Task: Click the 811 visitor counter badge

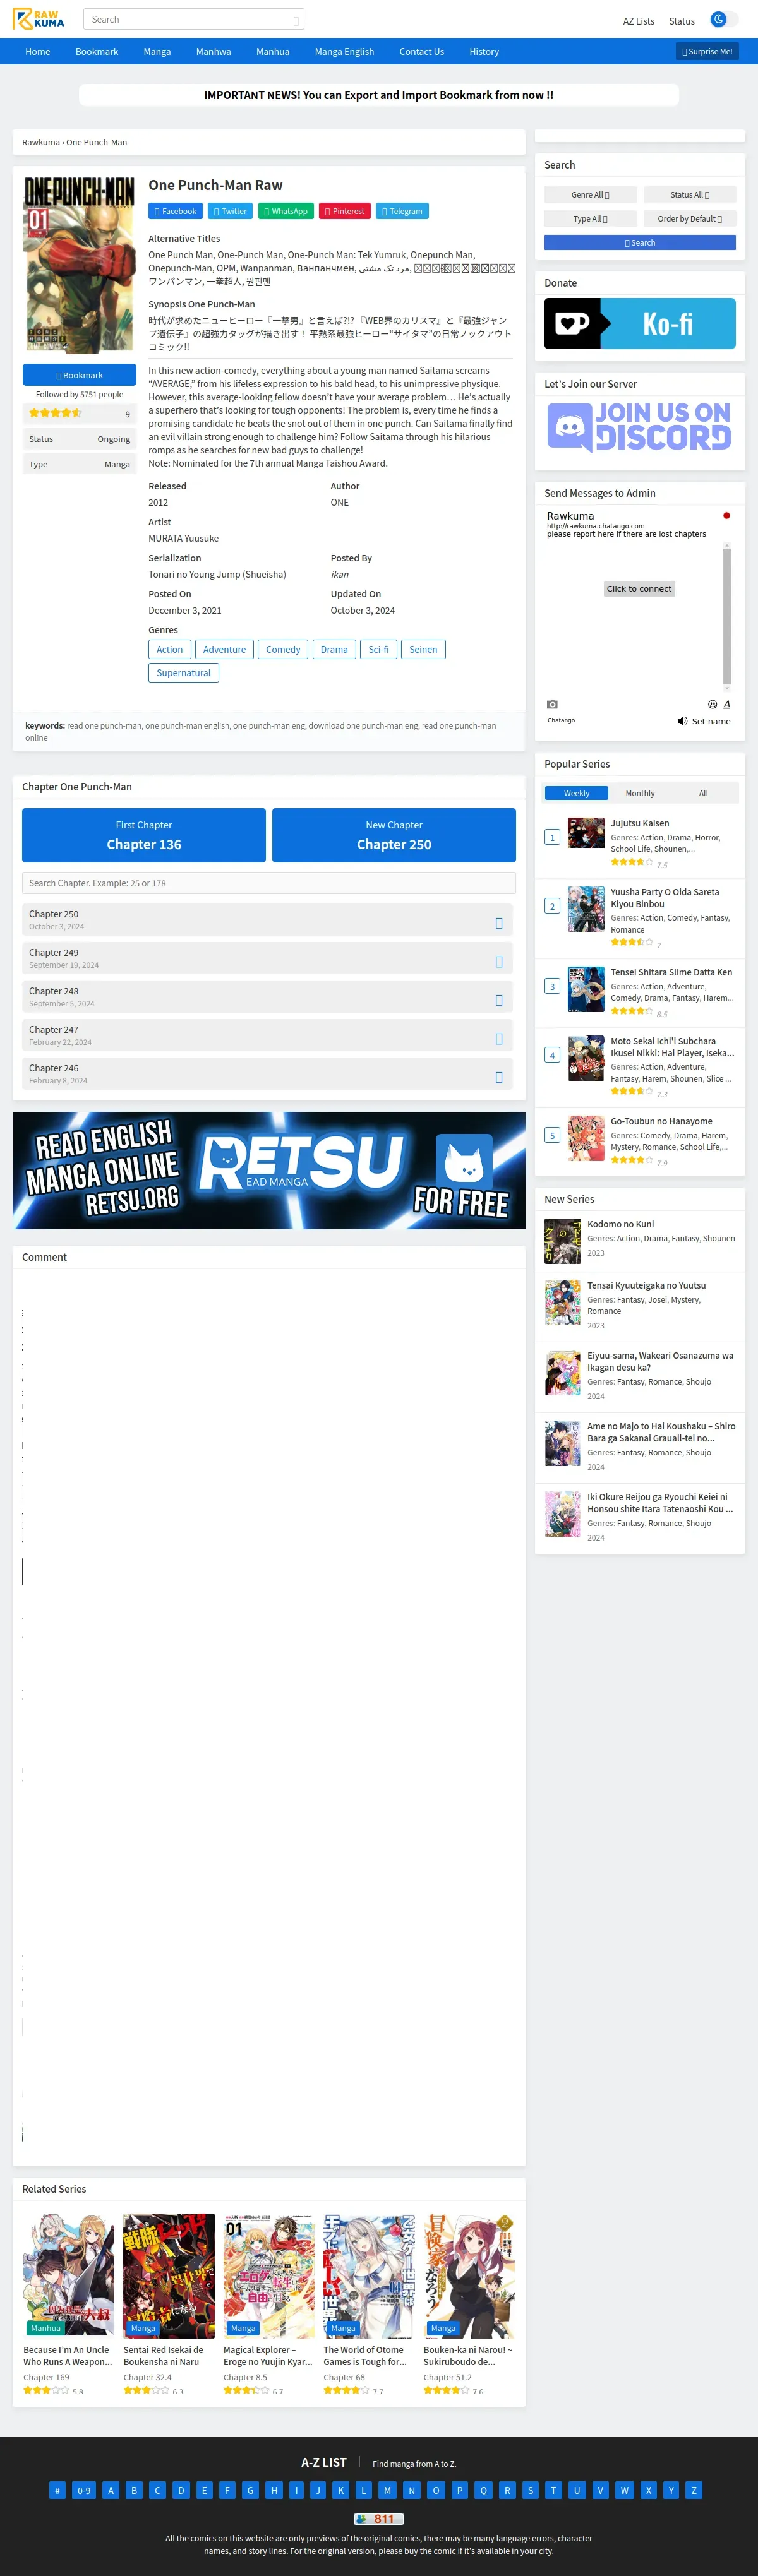Action: 379,2519
